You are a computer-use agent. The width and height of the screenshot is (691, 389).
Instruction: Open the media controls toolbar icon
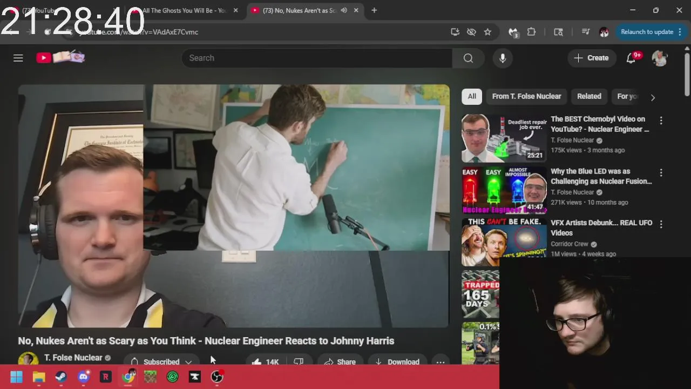coord(586,32)
